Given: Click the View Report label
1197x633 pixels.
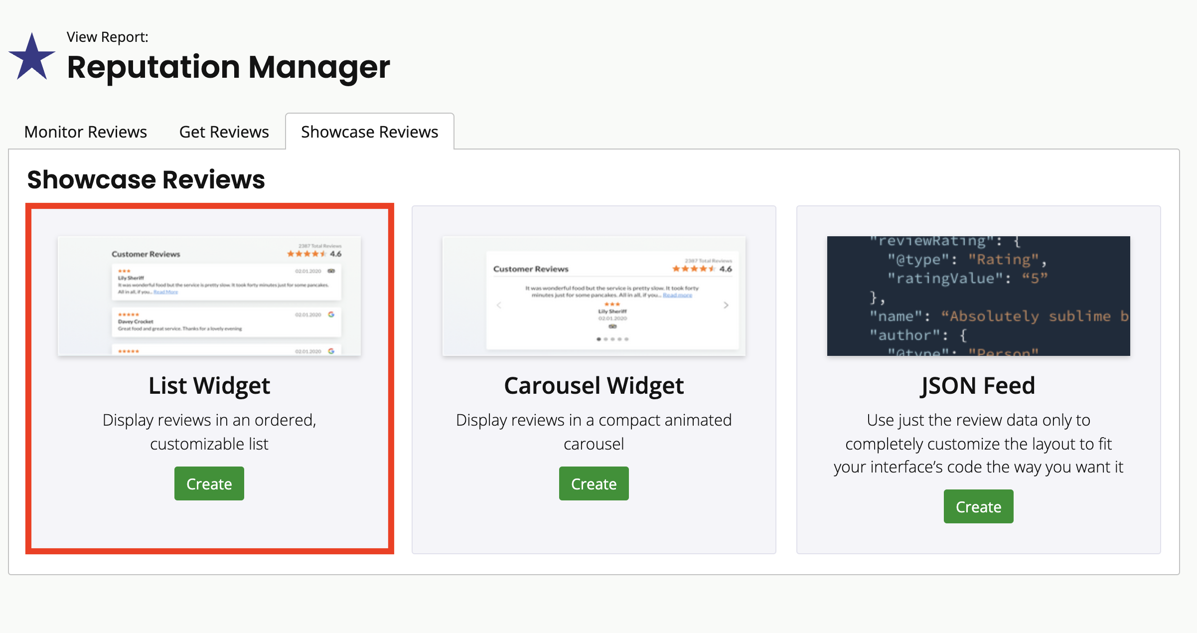Looking at the screenshot, I should 108,37.
